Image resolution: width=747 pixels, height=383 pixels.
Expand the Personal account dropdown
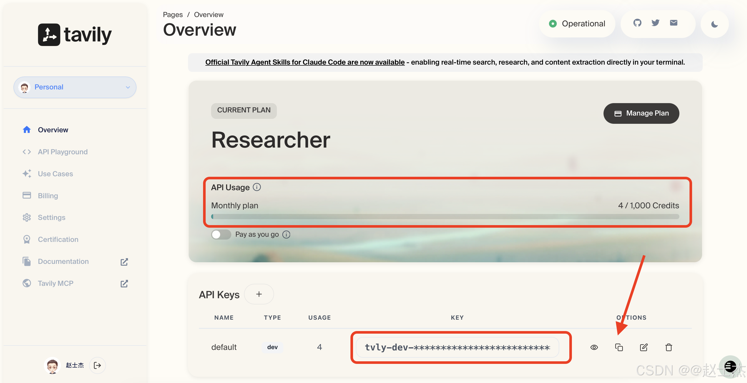tap(75, 87)
